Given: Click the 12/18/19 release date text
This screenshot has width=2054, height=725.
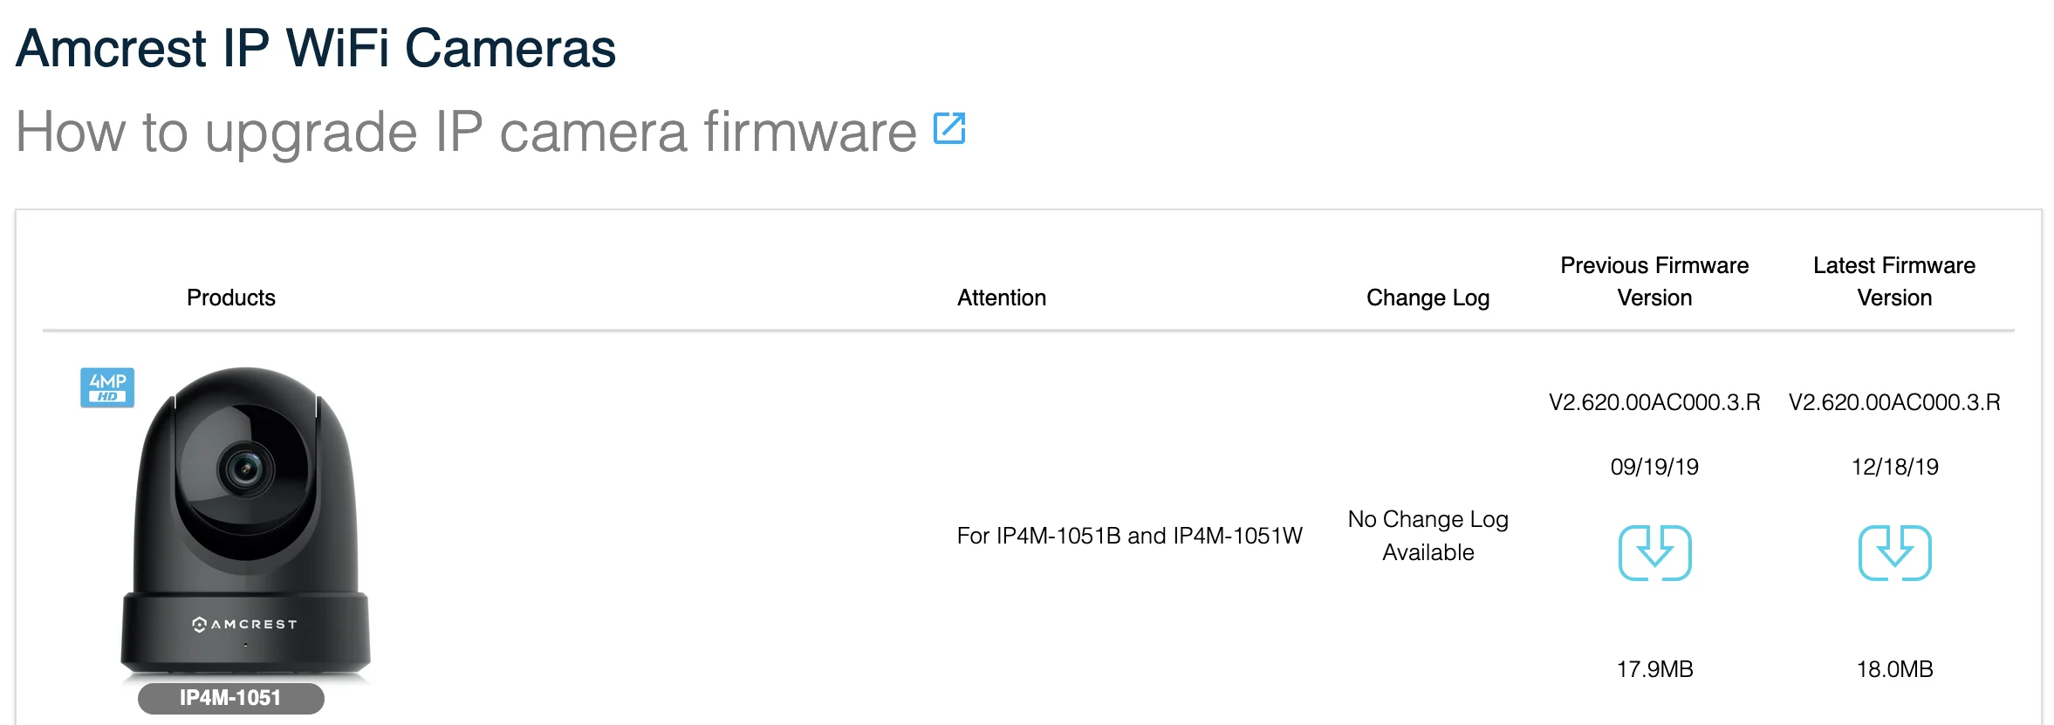Looking at the screenshot, I should 1893,466.
